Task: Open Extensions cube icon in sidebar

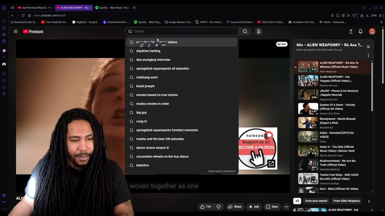Action: click(x=4, y=87)
